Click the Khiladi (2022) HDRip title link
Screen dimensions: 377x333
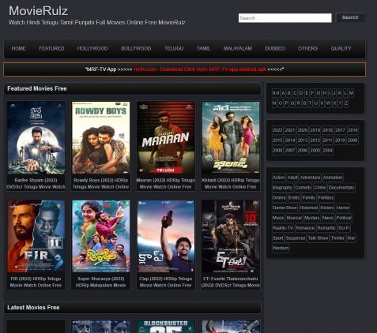[x=231, y=183]
